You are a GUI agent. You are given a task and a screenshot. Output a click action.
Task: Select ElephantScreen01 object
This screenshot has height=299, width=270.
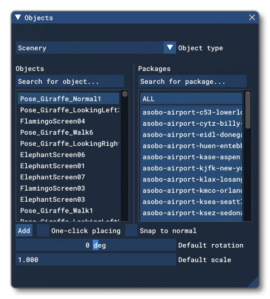68,166
